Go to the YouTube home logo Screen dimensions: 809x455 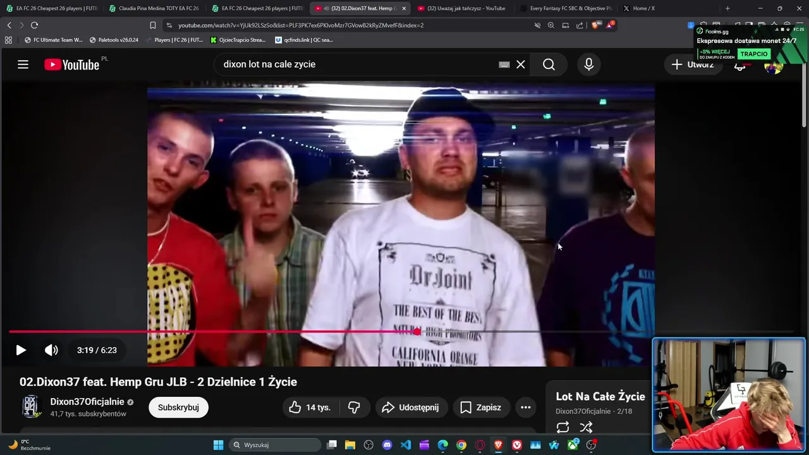pos(72,64)
